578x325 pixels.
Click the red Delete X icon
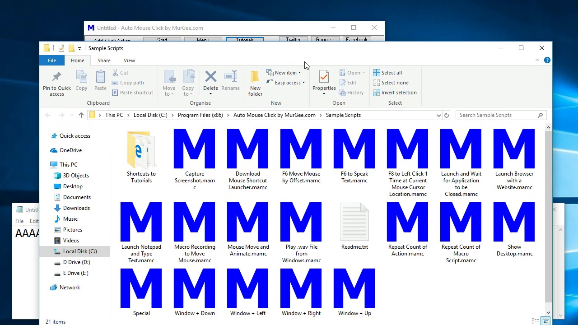click(x=210, y=76)
